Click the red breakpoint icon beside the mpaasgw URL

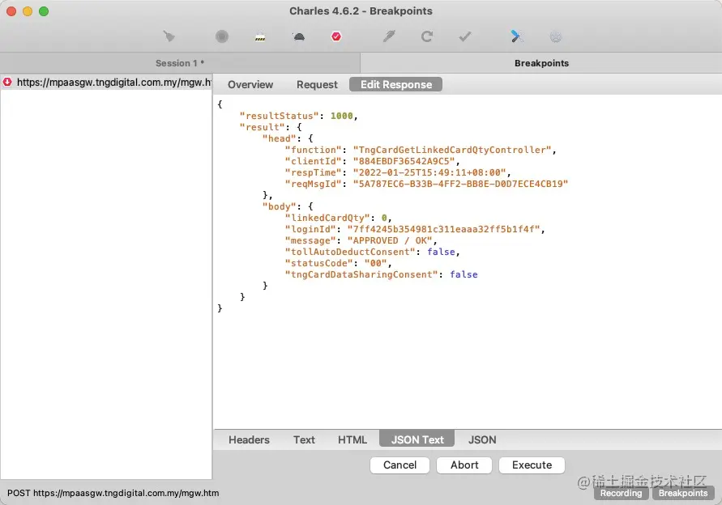[7, 82]
